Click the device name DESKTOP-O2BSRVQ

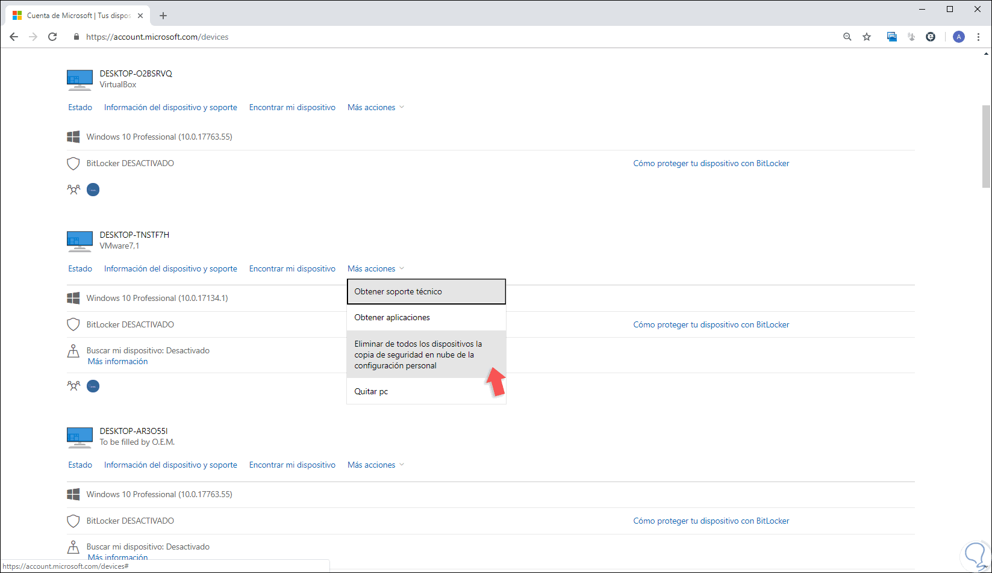coord(136,73)
